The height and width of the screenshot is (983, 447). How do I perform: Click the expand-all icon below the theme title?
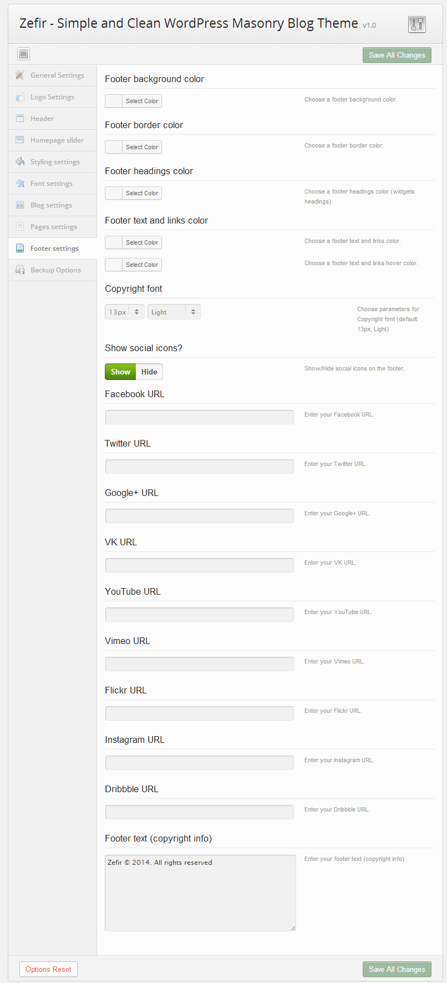[23, 54]
